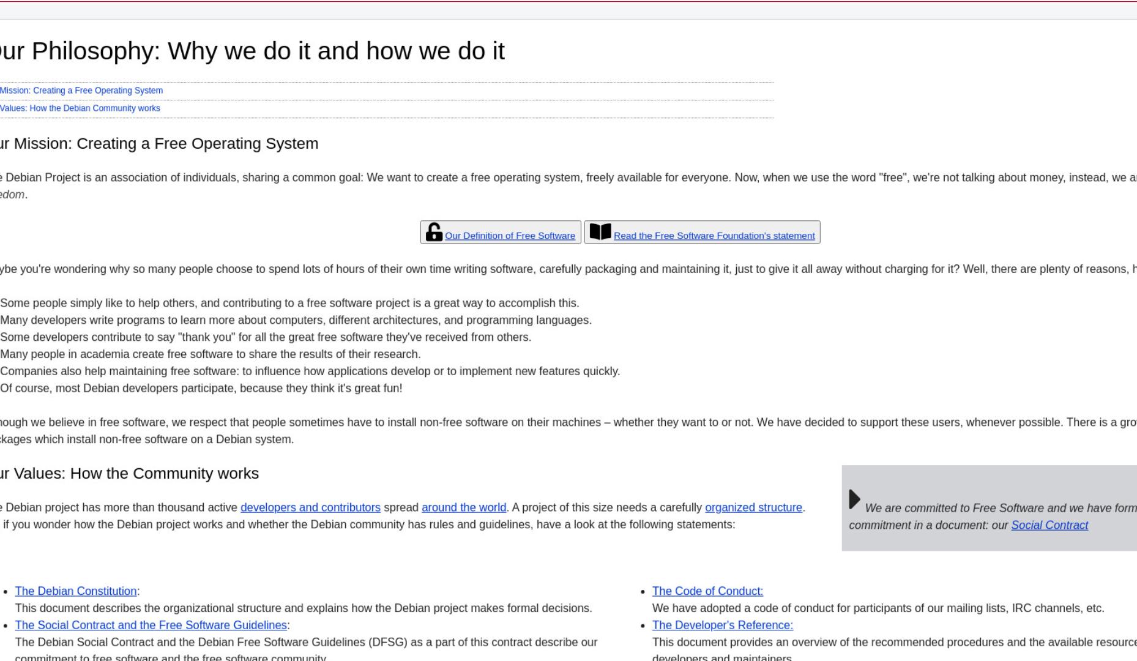Open the Social Contract link in quote box
This screenshot has width=1137, height=661.
[1049, 525]
